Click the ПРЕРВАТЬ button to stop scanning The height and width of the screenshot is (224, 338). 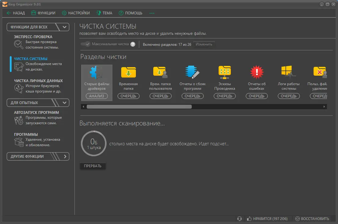93,166
